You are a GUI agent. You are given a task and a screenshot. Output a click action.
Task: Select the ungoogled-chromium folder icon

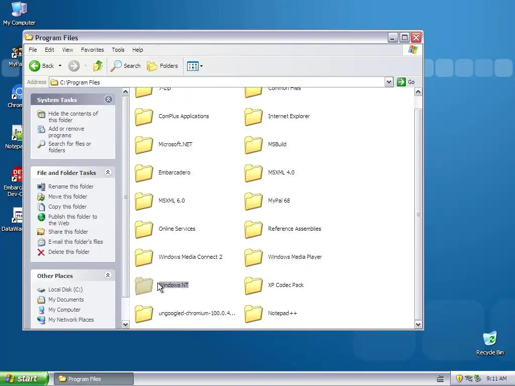pos(144,314)
